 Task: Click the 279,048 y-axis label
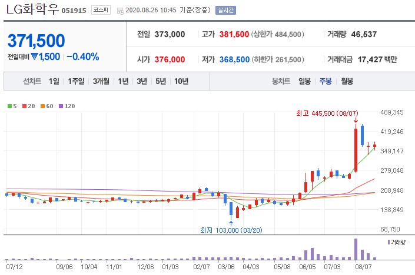pos(392,170)
